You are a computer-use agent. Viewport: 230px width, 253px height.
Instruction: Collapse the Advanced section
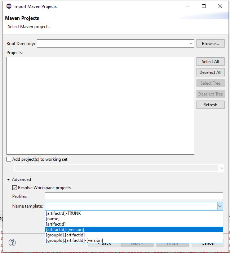pos(9,179)
